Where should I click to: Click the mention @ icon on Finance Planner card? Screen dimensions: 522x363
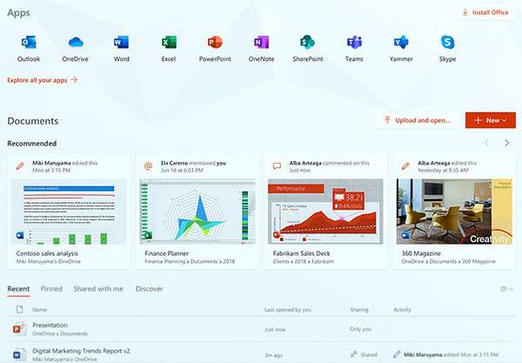coord(149,166)
